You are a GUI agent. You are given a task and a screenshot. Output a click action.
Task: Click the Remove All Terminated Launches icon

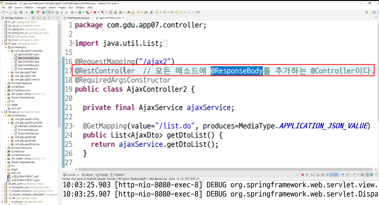point(312,175)
